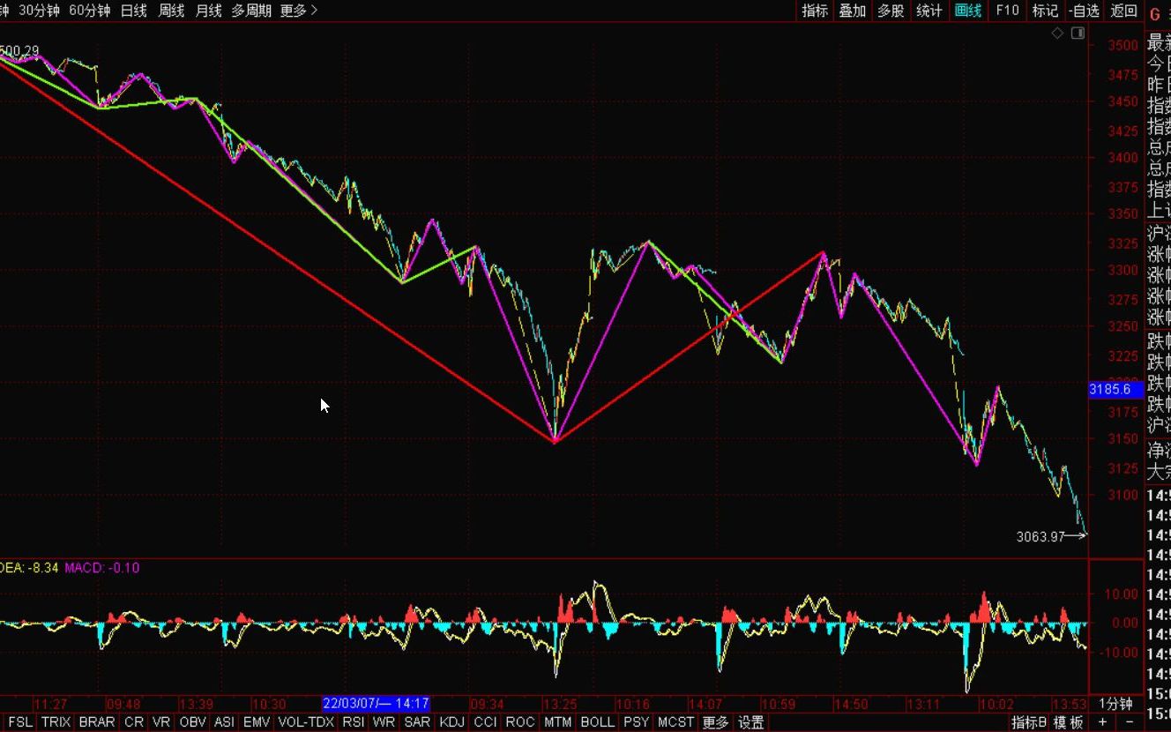Click the 3063.97 low price label
The width and height of the screenshot is (1171, 732).
pyautogui.click(x=1040, y=535)
